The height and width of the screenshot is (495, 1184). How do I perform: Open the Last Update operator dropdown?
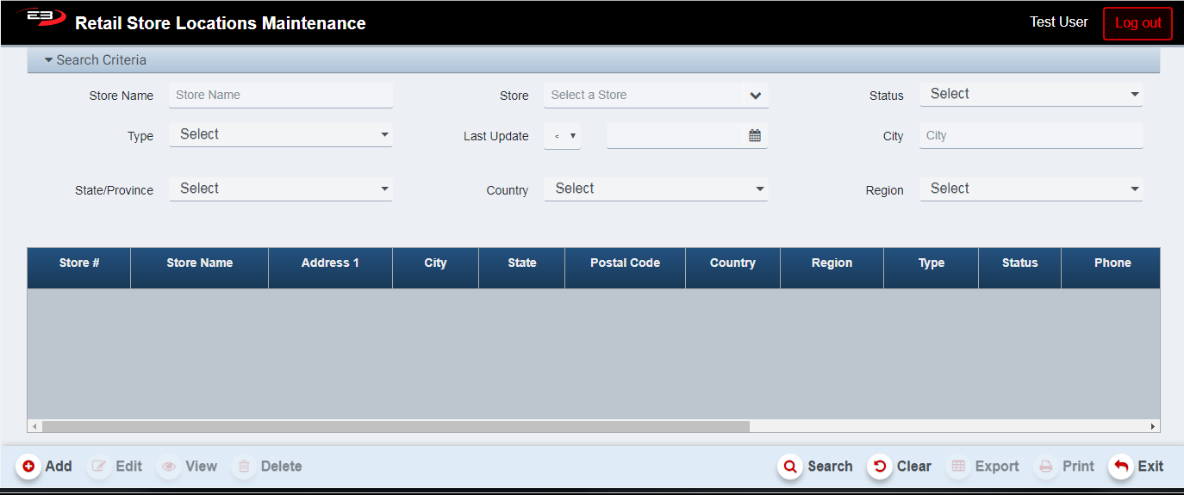562,136
